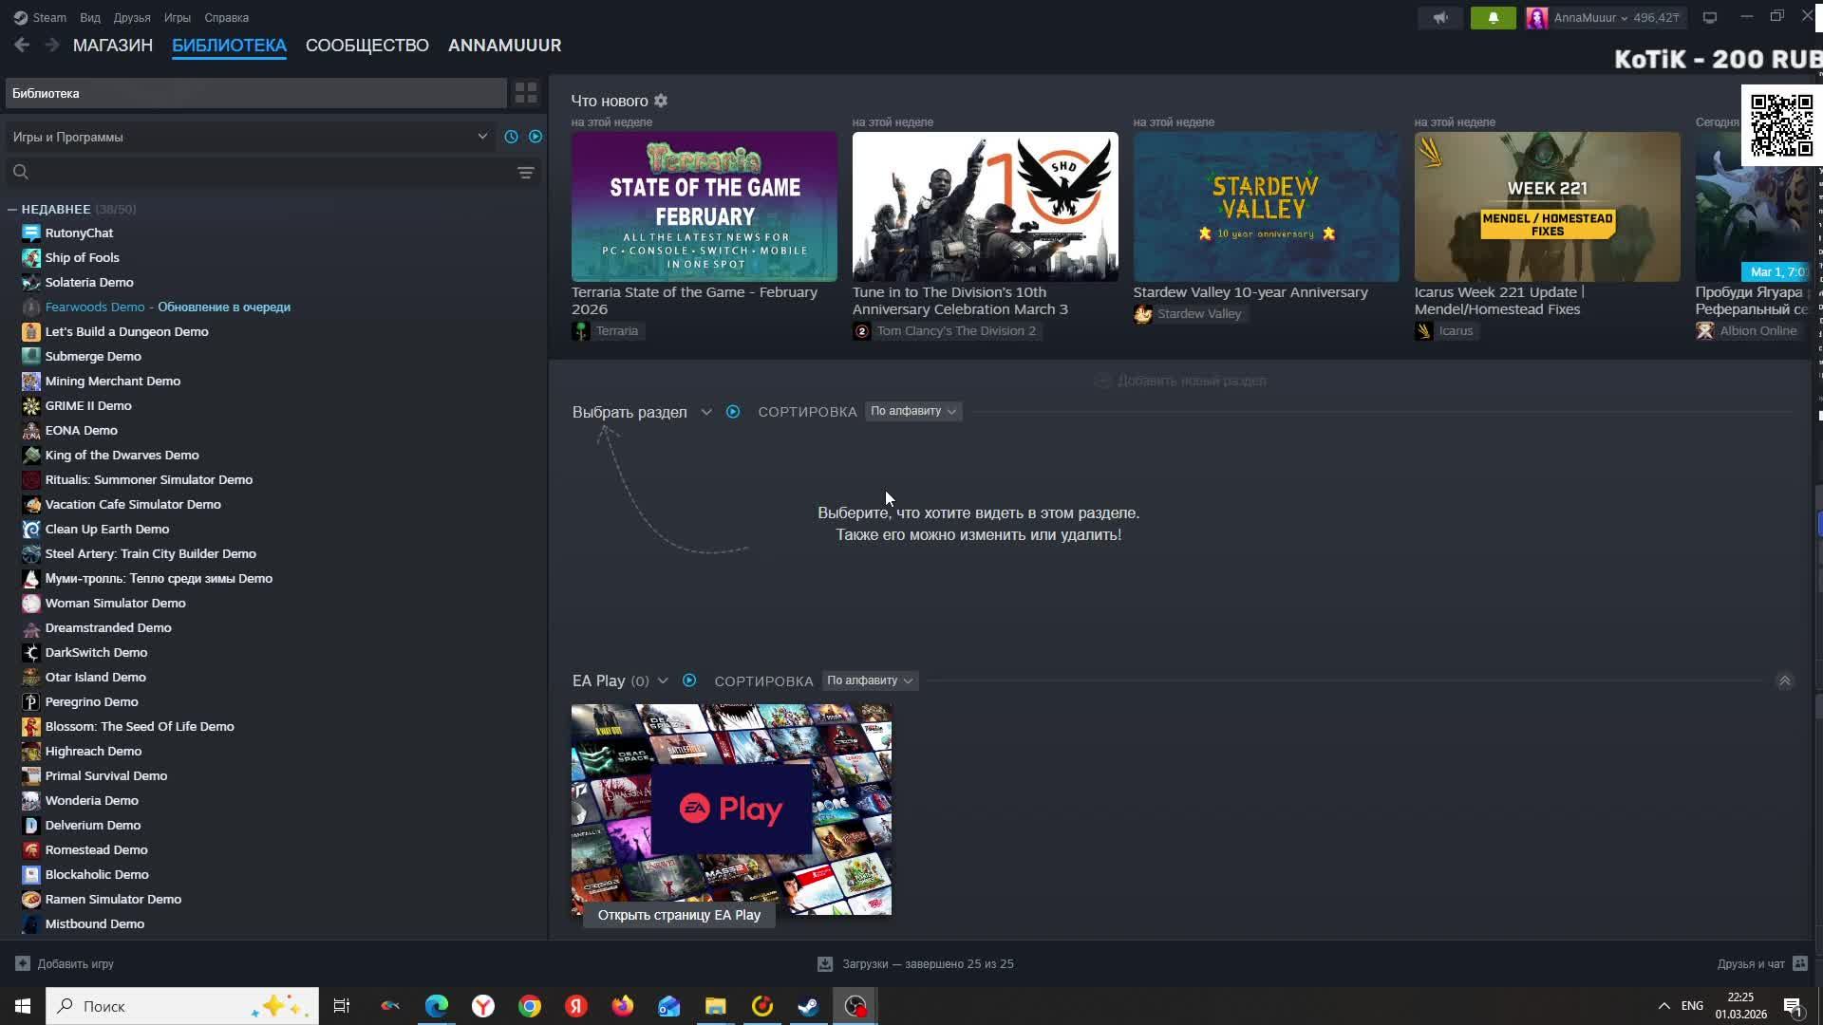
Task: Click the grid view icon beside Библиотека
Action: 525,93
